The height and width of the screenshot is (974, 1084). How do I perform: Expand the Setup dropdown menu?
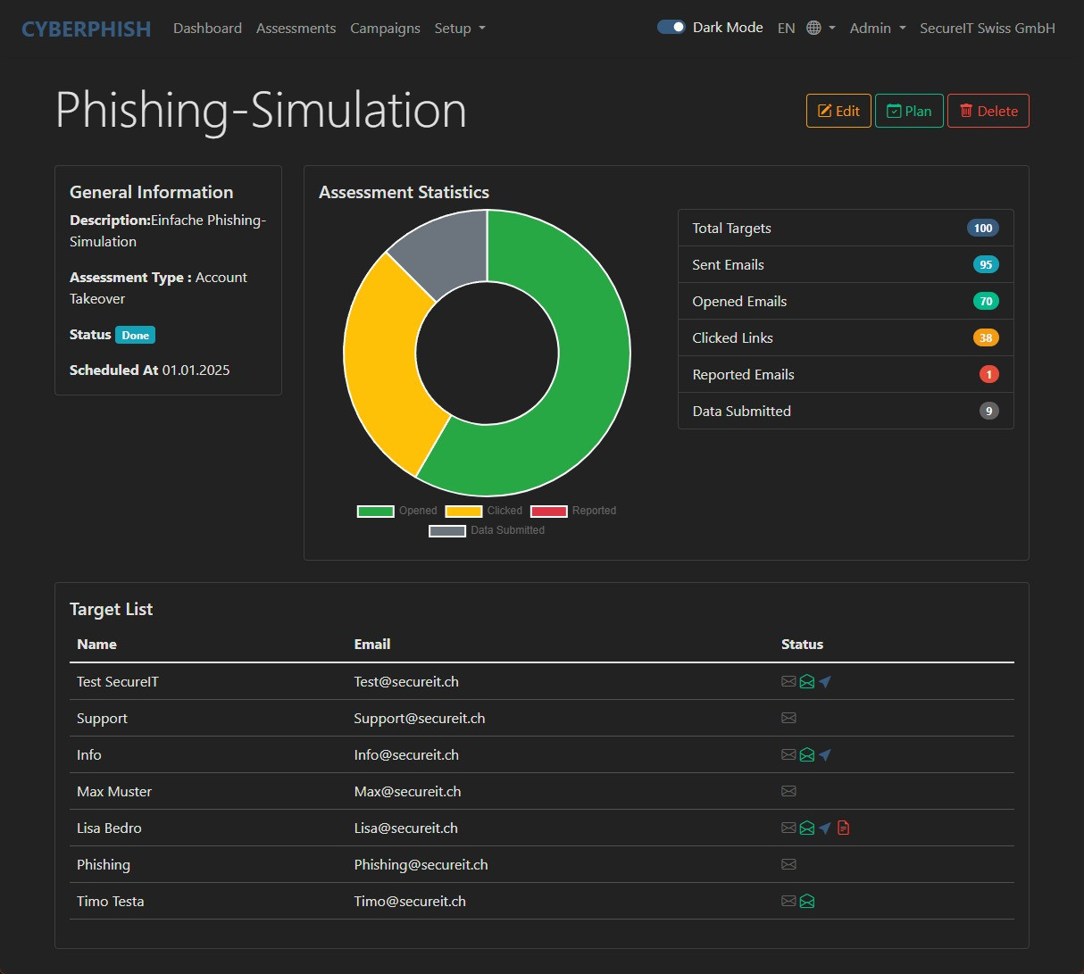(x=460, y=29)
